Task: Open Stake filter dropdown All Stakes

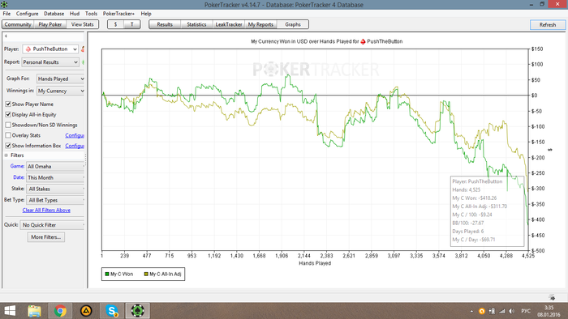Action: point(55,189)
